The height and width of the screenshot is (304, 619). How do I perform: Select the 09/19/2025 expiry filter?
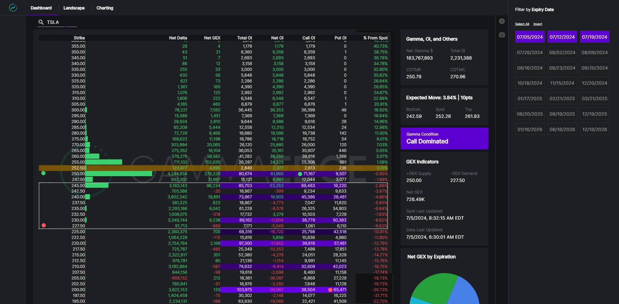pos(562,114)
